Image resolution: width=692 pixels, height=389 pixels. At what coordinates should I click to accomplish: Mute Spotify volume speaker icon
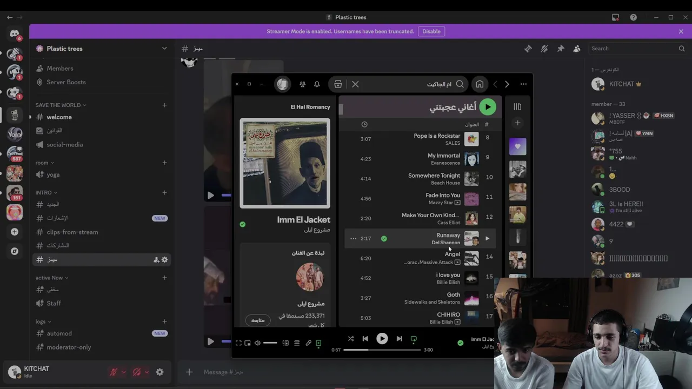click(257, 343)
